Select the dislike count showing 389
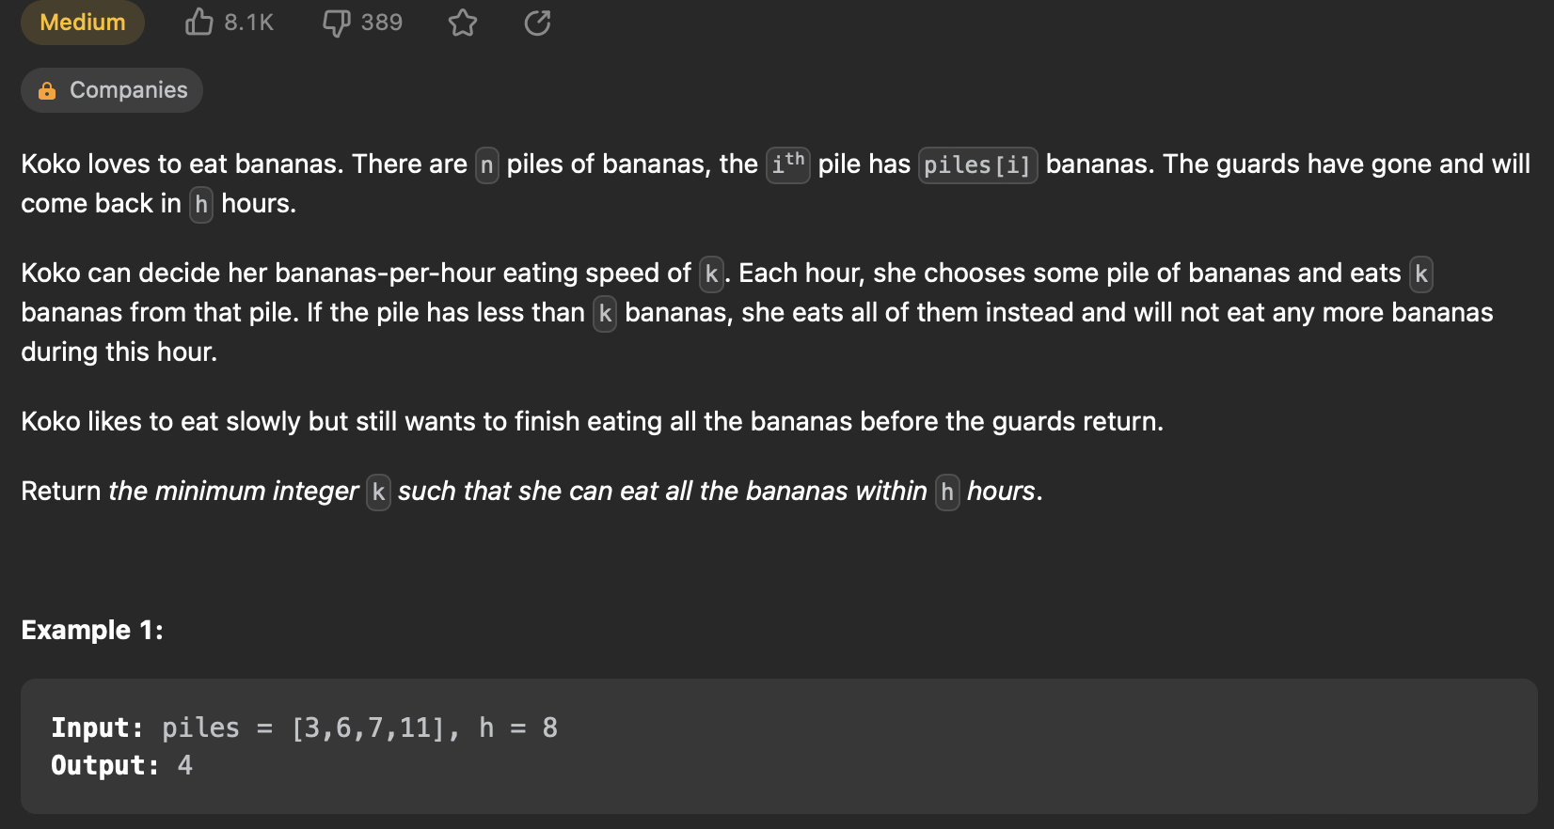 (x=380, y=23)
